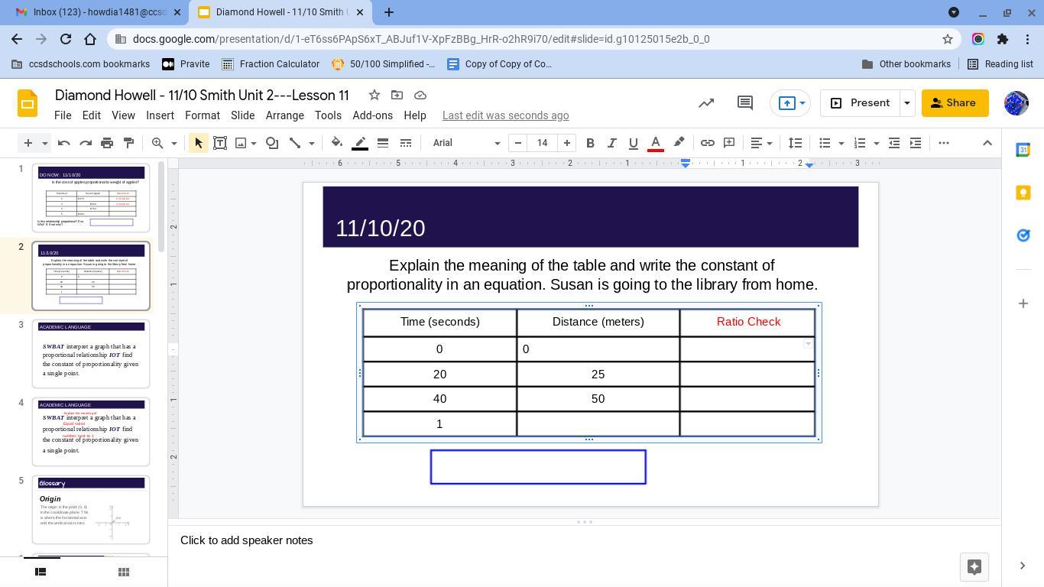Expand the insert image dropdown arrow
Image resolution: width=1044 pixels, height=587 pixels.
254,143
